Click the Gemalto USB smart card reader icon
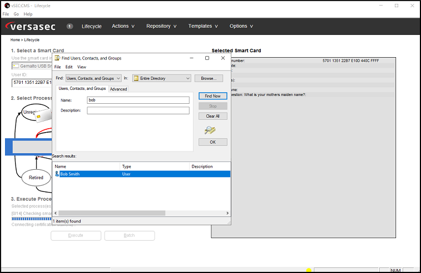Screen dimensions: 421x273 16,66
